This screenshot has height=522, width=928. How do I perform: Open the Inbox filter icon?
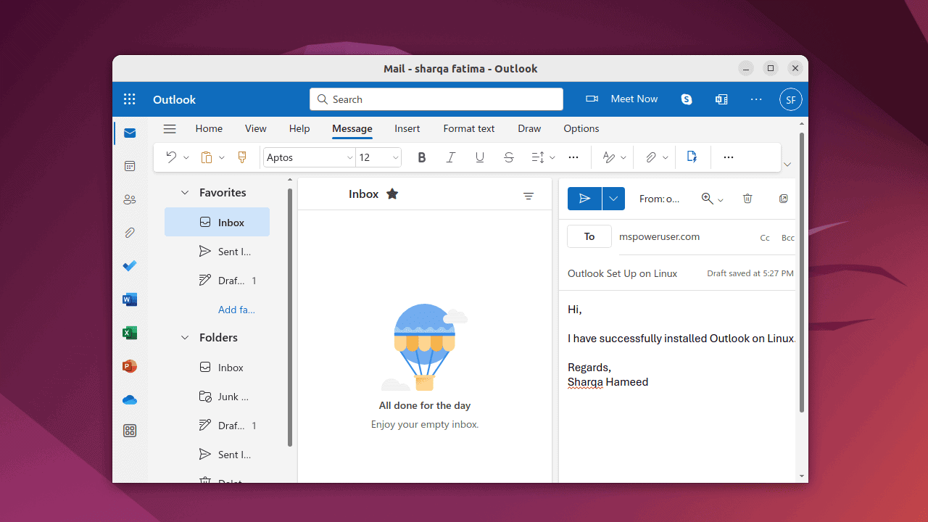point(529,196)
